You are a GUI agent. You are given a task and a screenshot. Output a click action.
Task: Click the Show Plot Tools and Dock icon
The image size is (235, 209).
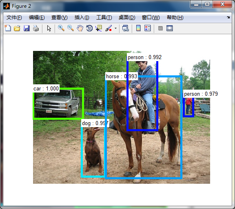click(x=169, y=28)
